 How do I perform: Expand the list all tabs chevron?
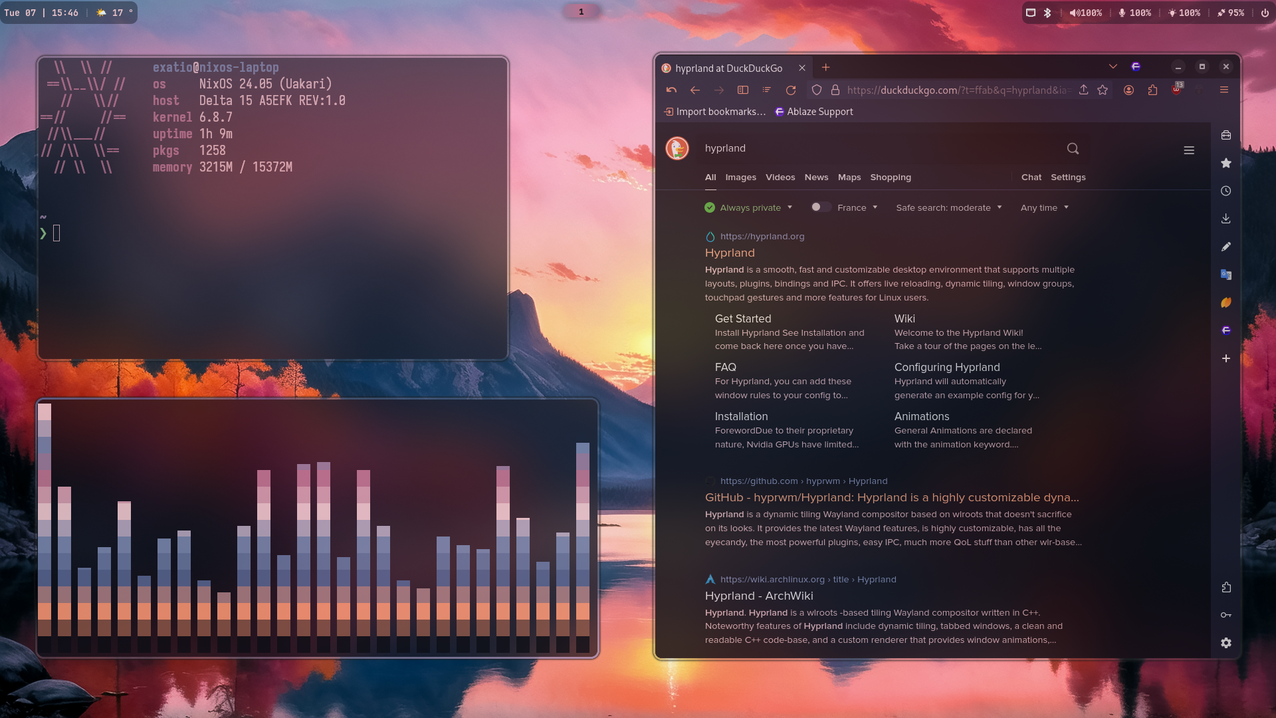pos(1113,67)
